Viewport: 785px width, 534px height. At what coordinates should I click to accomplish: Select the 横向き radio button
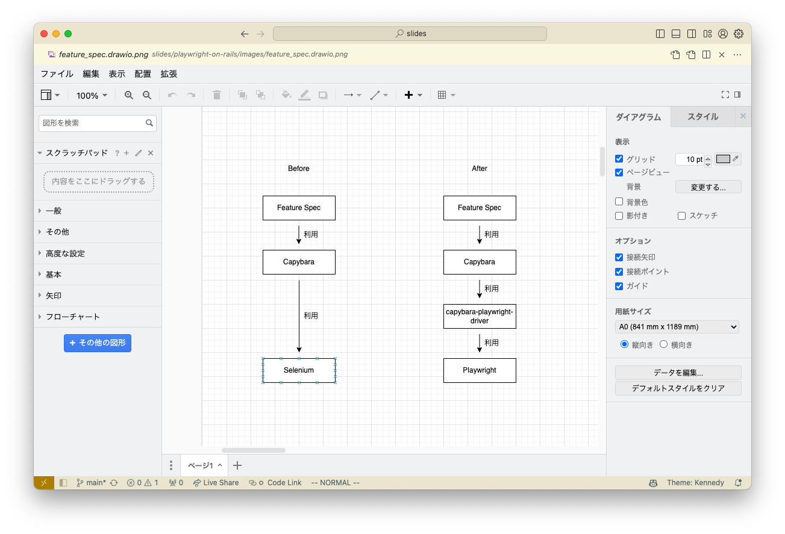(664, 345)
